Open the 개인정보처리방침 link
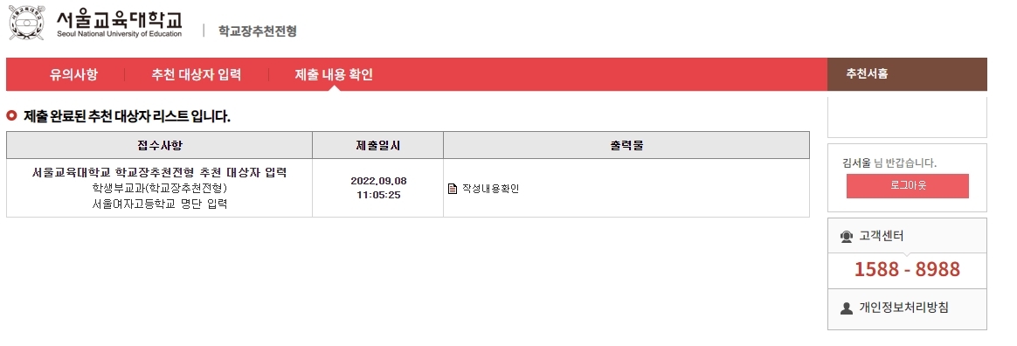 pos(903,308)
